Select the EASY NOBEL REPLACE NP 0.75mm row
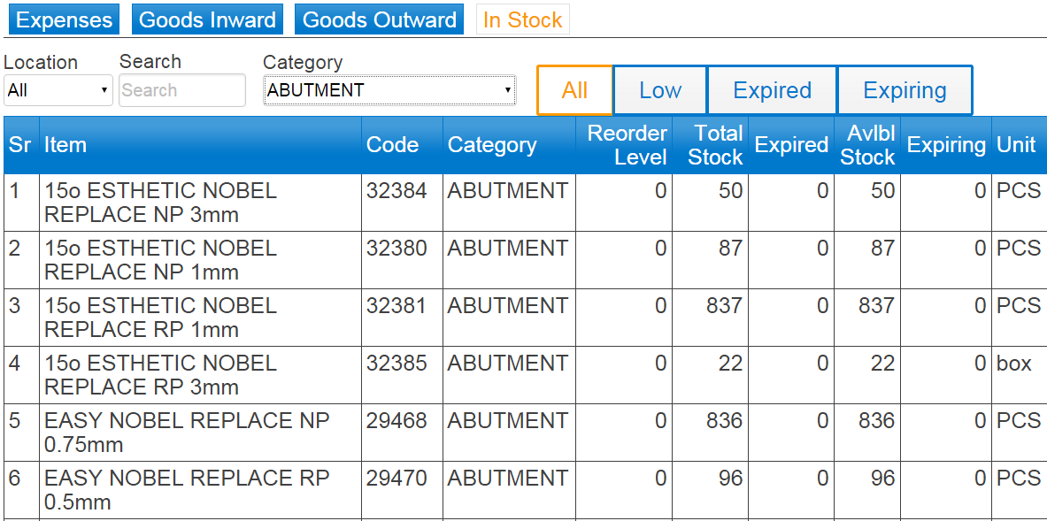 point(524,433)
